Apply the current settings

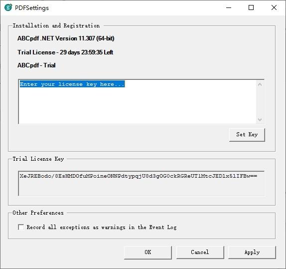point(252,253)
